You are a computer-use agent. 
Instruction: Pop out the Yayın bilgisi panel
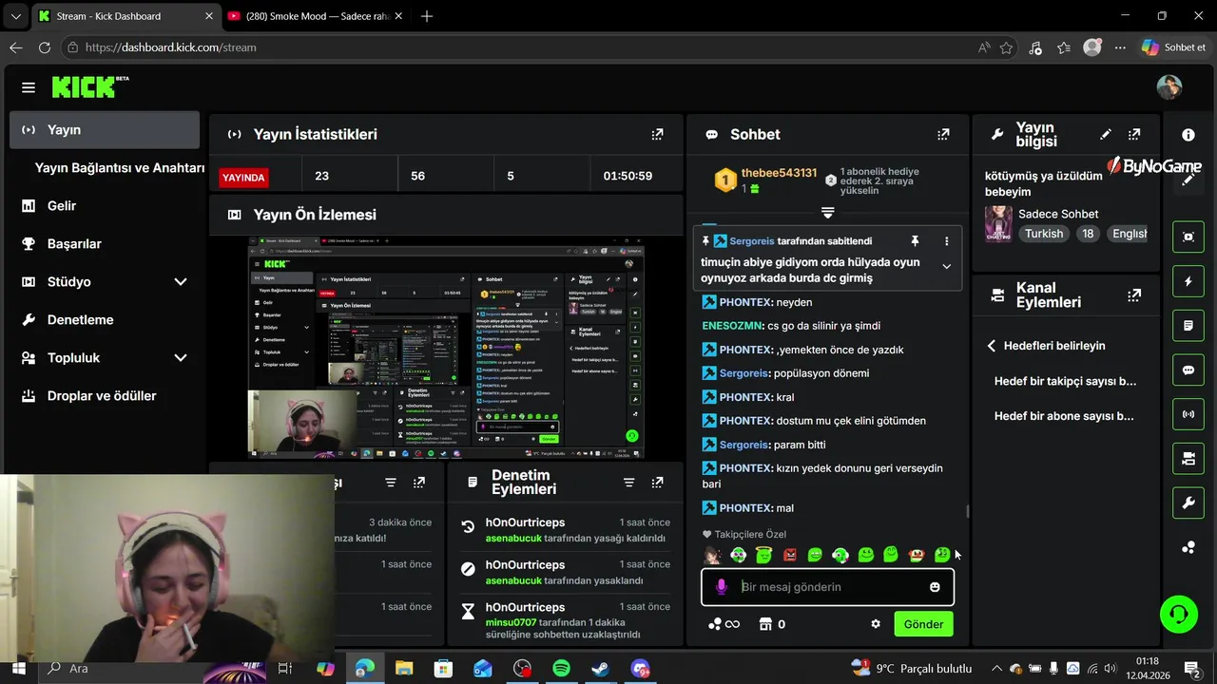click(x=1134, y=135)
